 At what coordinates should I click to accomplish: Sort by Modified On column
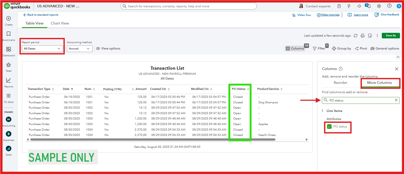(x=202, y=89)
